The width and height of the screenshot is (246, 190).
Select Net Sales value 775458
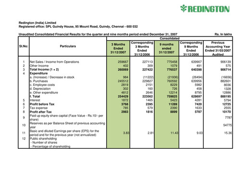(x=172, y=62)
